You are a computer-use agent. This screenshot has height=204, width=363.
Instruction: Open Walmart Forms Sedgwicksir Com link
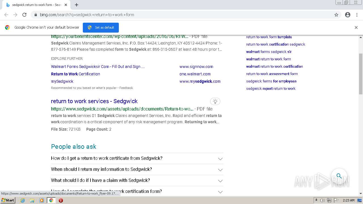(98, 67)
